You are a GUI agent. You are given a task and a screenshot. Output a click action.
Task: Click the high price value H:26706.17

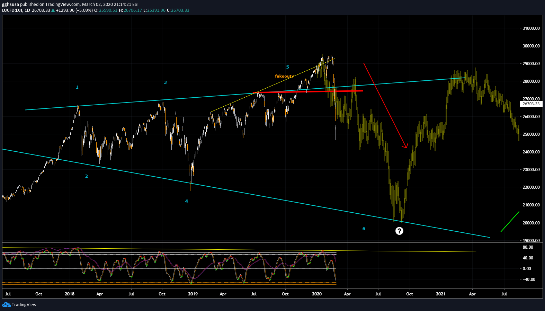click(x=130, y=10)
